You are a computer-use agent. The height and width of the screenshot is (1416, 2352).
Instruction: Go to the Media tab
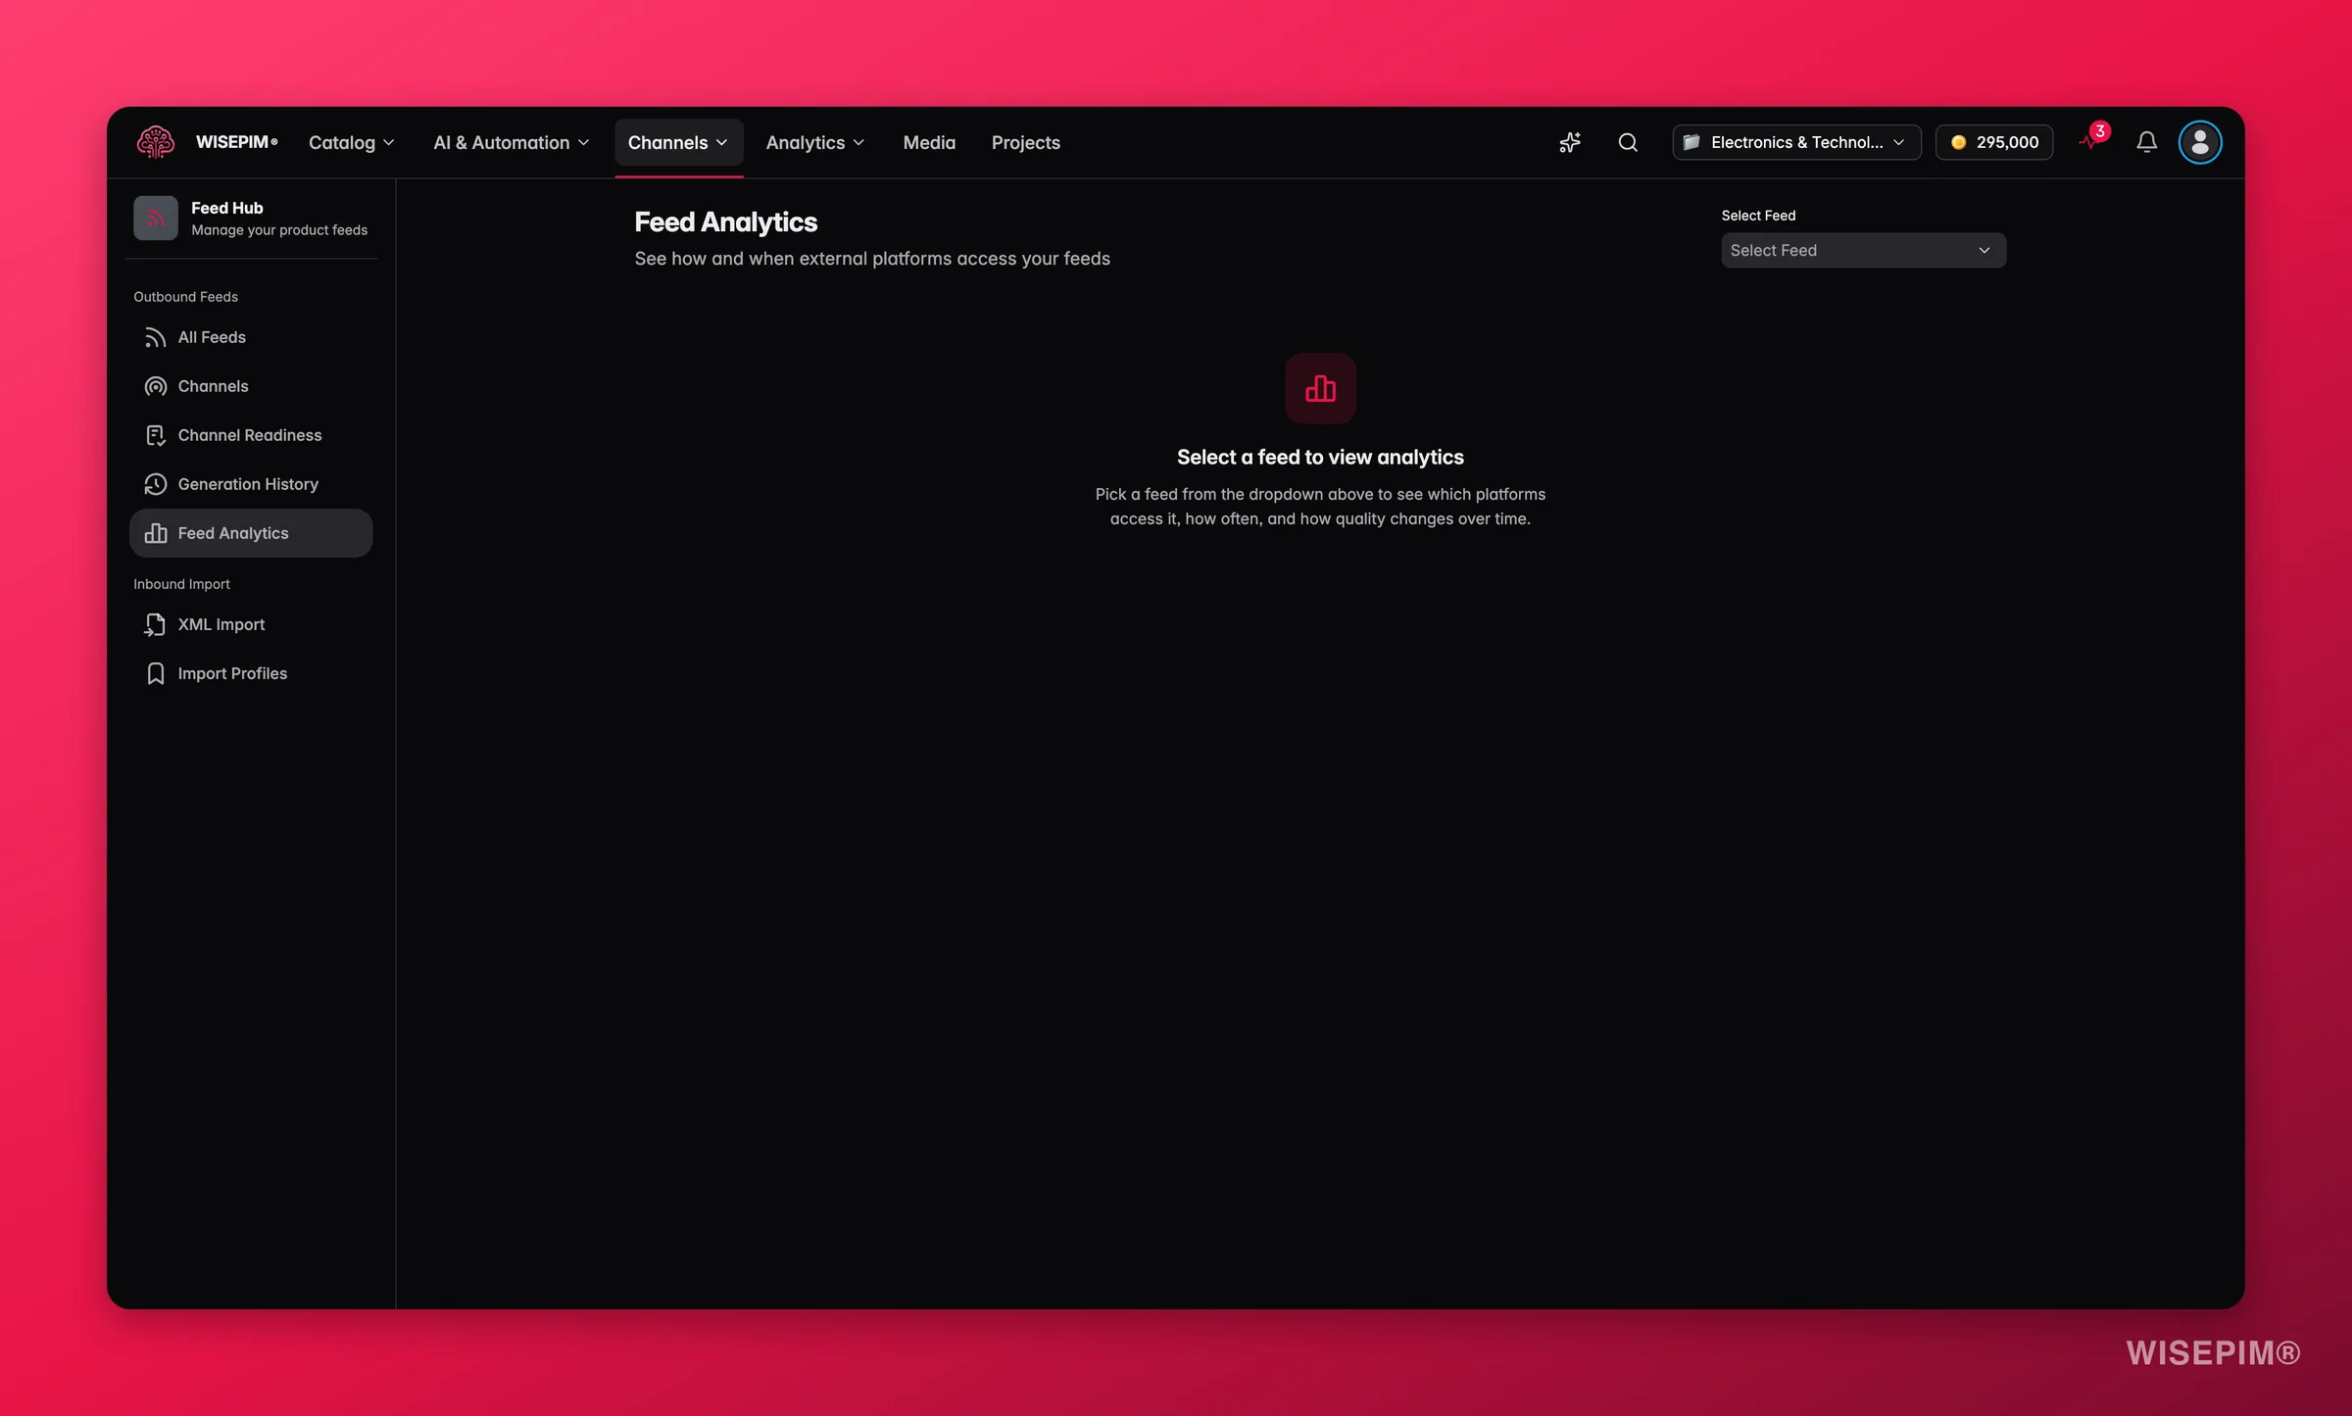(x=929, y=142)
